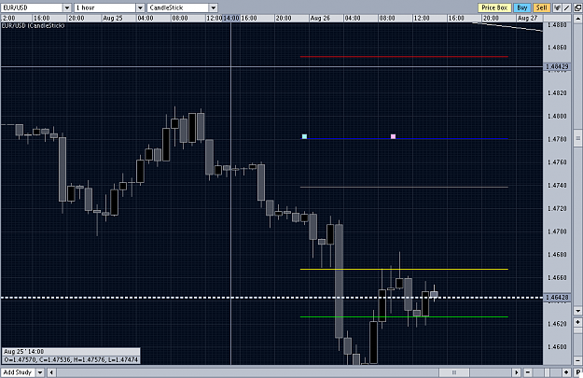Image resolution: width=583 pixels, height=378 pixels.
Task: Click the gray horizontal level line
Action: [404, 188]
